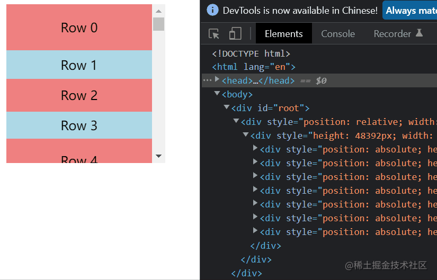437x280 pixels.
Task: Click the list scrollbar thumb
Action: (x=158, y=24)
